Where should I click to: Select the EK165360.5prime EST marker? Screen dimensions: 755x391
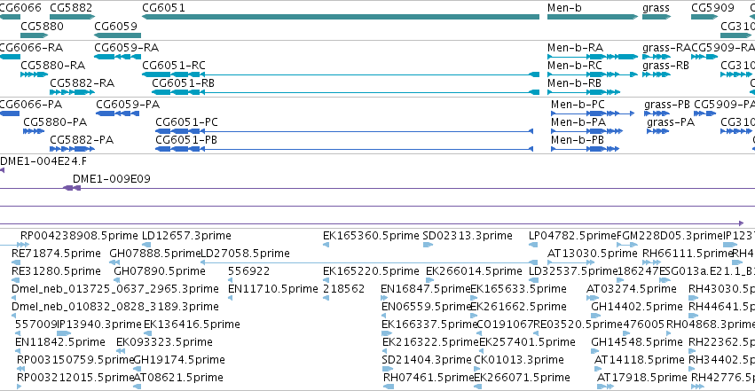click(x=326, y=245)
